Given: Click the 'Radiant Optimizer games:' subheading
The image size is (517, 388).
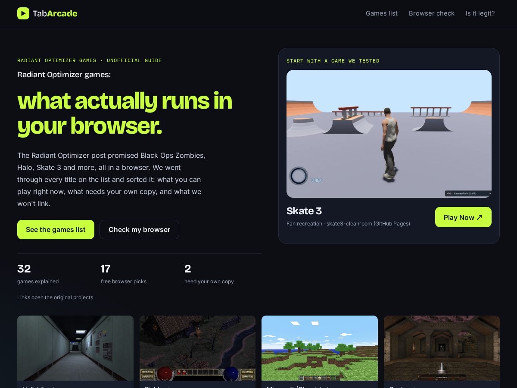Looking at the screenshot, I should click(64, 75).
